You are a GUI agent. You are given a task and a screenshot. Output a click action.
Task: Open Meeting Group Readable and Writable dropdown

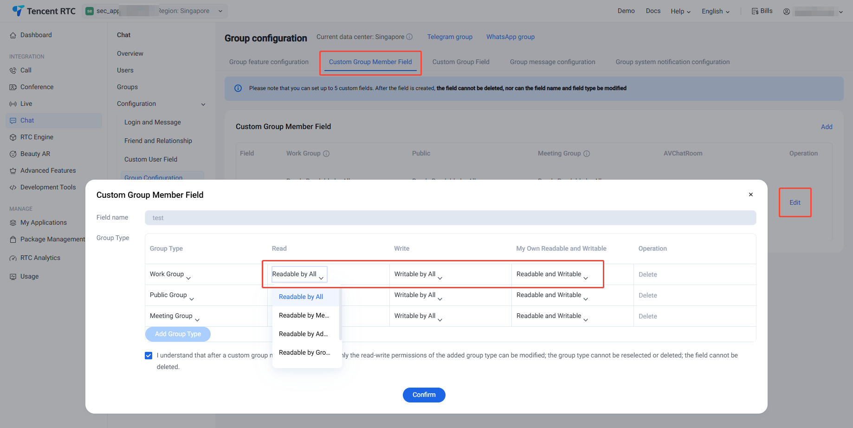point(552,316)
